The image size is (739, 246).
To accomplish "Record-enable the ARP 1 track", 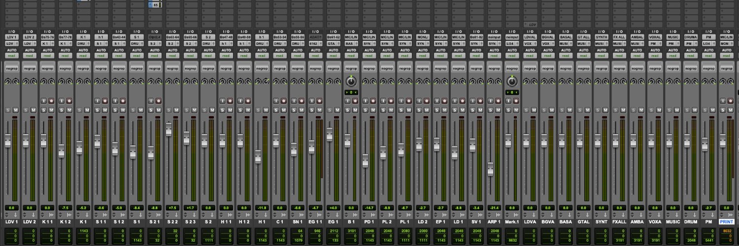I will 497,100.
